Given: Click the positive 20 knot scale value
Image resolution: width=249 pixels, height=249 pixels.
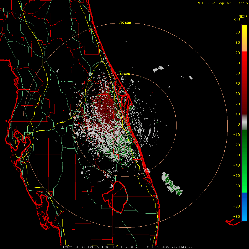Looking at the screenshot, I should 238,104.
